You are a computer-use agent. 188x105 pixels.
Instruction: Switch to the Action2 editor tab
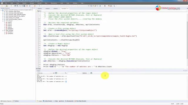(x=48, y=8)
